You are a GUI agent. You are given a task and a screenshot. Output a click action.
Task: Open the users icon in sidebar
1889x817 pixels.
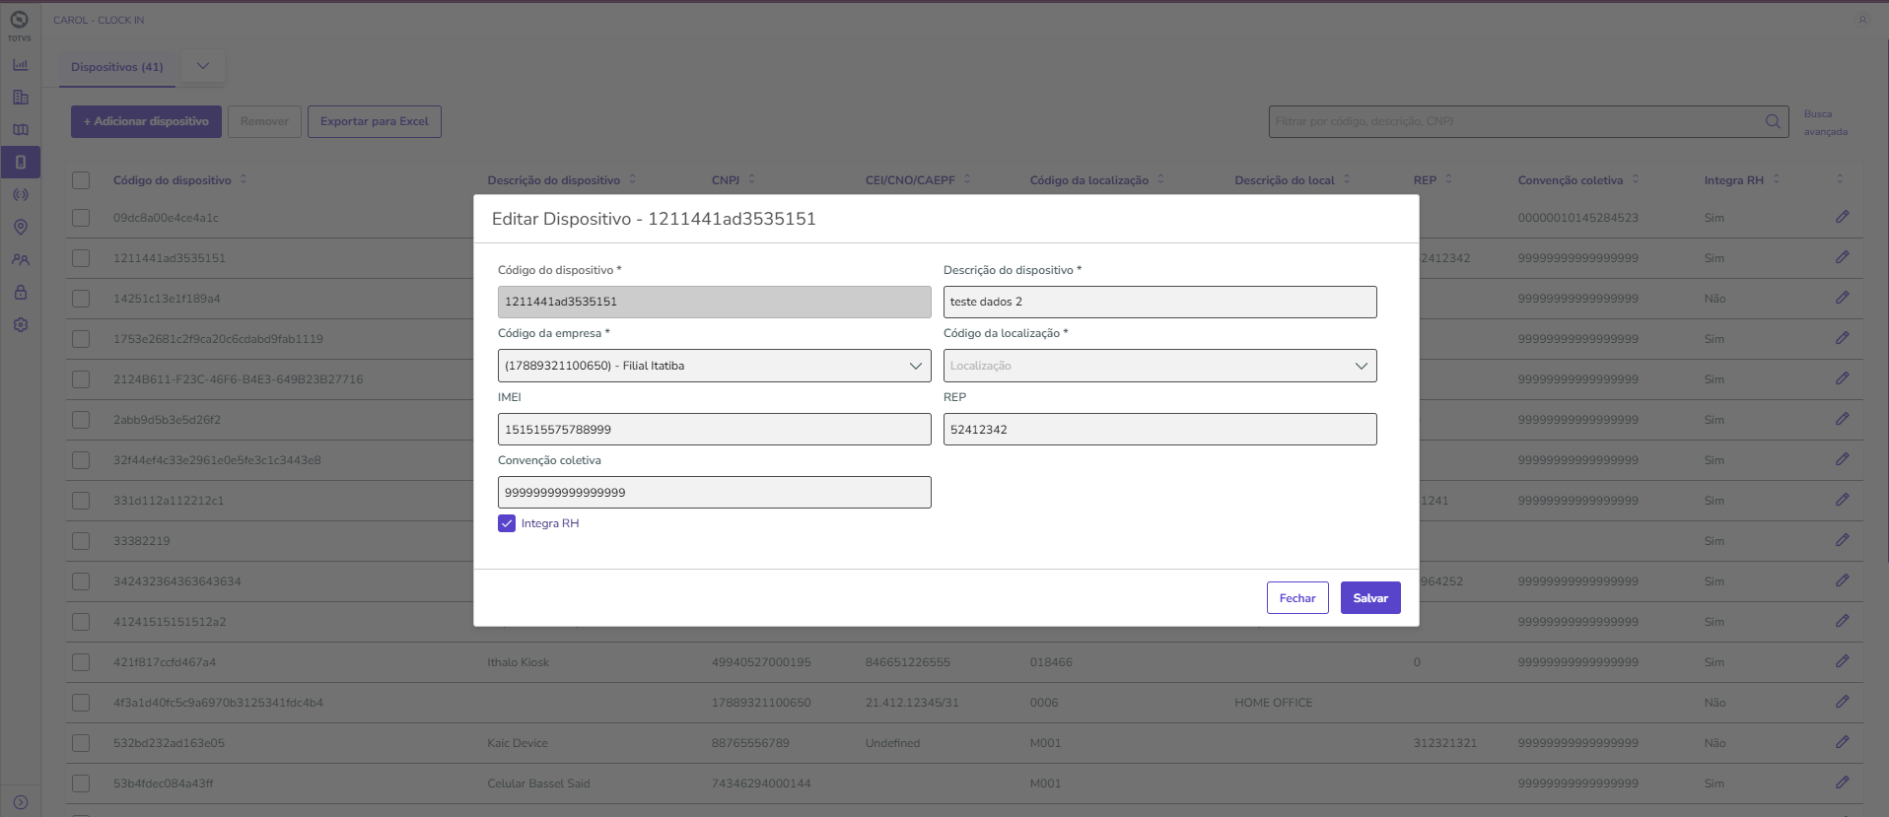tap(20, 260)
